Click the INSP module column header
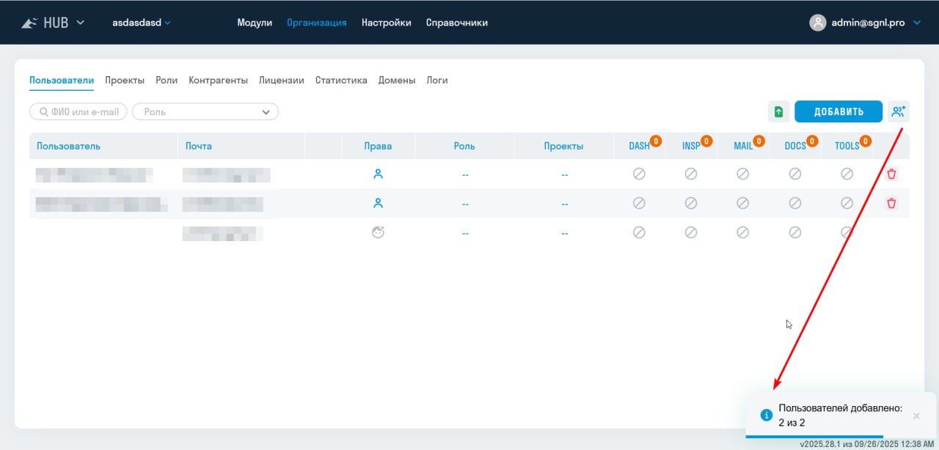Image resolution: width=939 pixels, height=450 pixels. coord(691,146)
